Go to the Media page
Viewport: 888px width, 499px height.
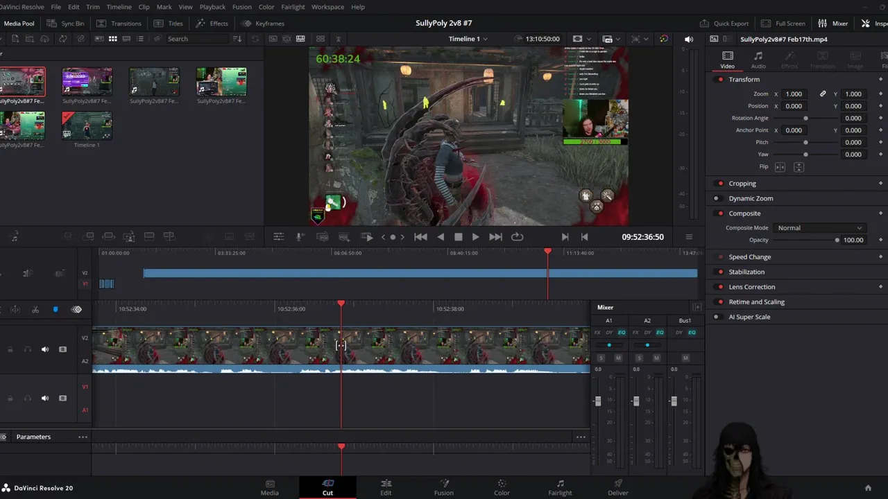click(269, 487)
